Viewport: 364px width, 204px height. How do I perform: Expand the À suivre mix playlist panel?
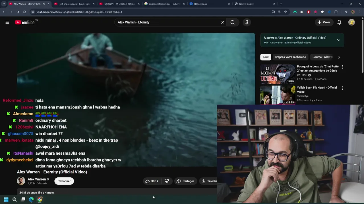pyautogui.click(x=338, y=40)
